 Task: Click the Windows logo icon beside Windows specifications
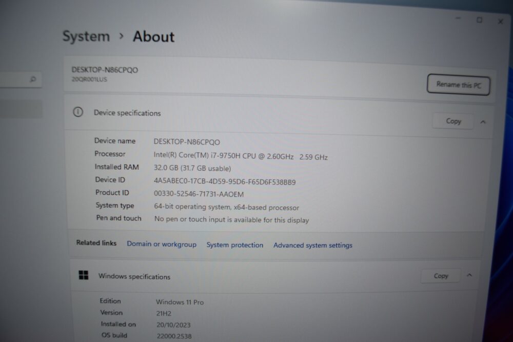84,275
